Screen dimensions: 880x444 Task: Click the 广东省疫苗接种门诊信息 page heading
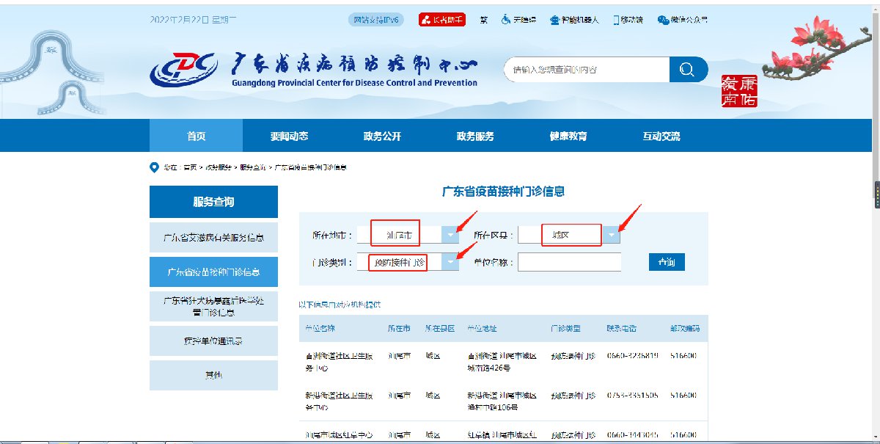(503, 192)
